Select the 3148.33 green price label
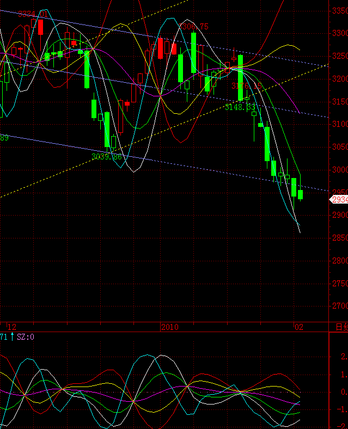The height and width of the screenshot is (429, 348). click(x=240, y=107)
